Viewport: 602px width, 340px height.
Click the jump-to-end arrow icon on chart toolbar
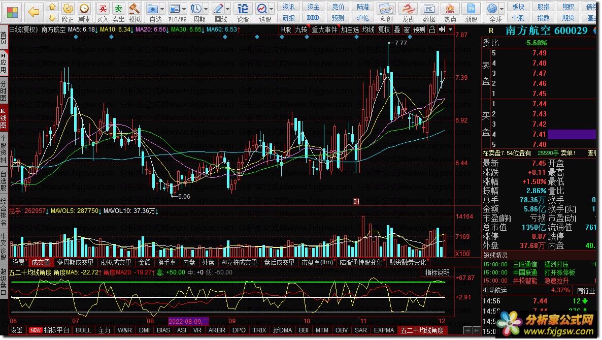442,29
